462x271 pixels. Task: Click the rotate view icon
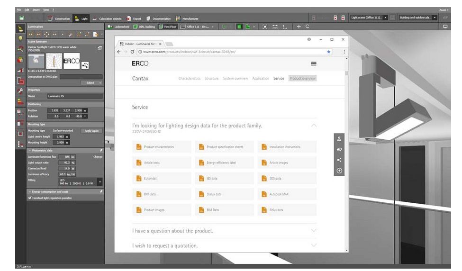tap(307, 27)
